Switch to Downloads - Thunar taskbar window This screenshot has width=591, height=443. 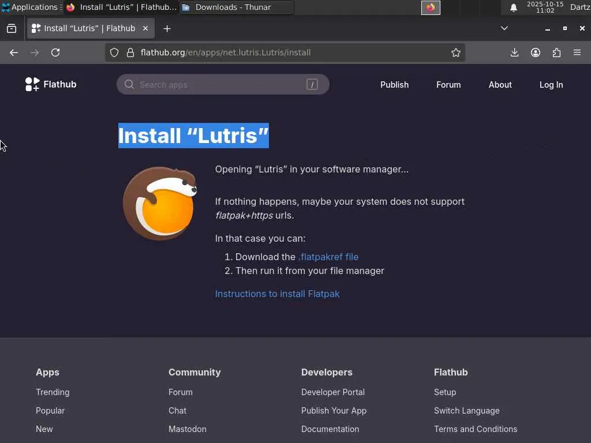click(x=237, y=7)
